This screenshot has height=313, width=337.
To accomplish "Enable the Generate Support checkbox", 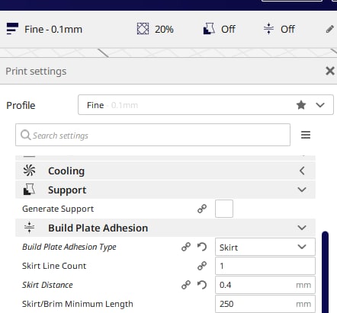I will coord(224,209).
